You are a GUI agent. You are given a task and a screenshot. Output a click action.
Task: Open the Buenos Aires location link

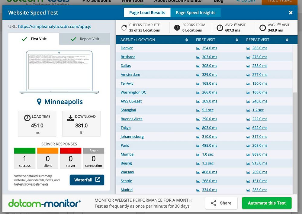click(132, 119)
